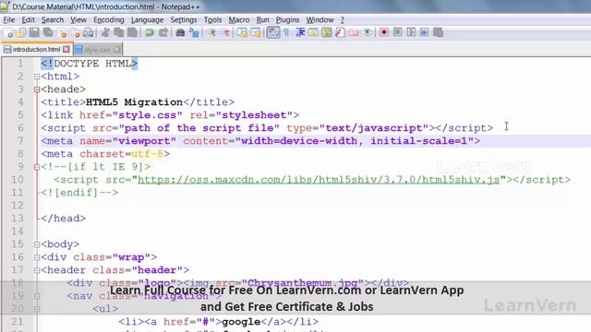Image resolution: width=591 pixels, height=332 pixels.
Task: Undo the last edit with the green arrow icon
Action: pyautogui.click(x=150, y=33)
